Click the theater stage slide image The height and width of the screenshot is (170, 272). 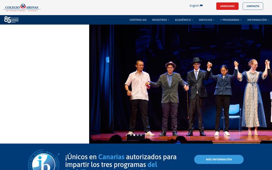click(181, 84)
